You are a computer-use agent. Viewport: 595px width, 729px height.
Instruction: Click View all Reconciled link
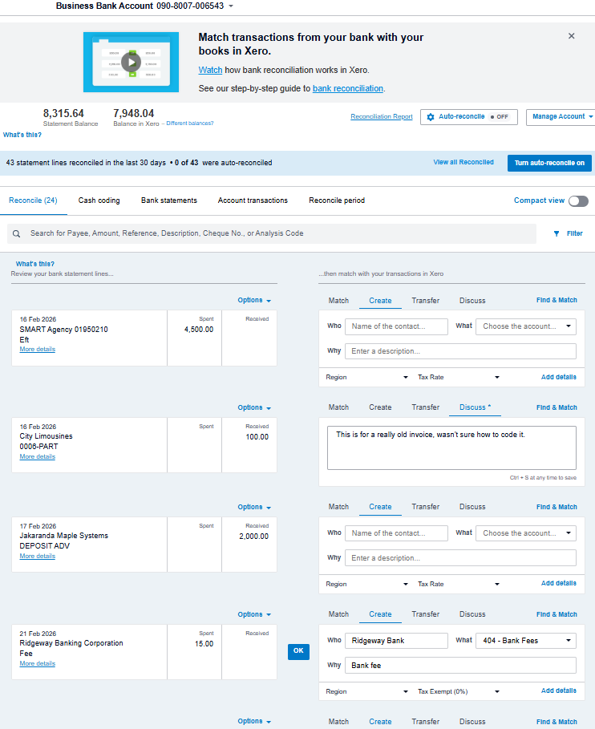(x=463, y=162)
